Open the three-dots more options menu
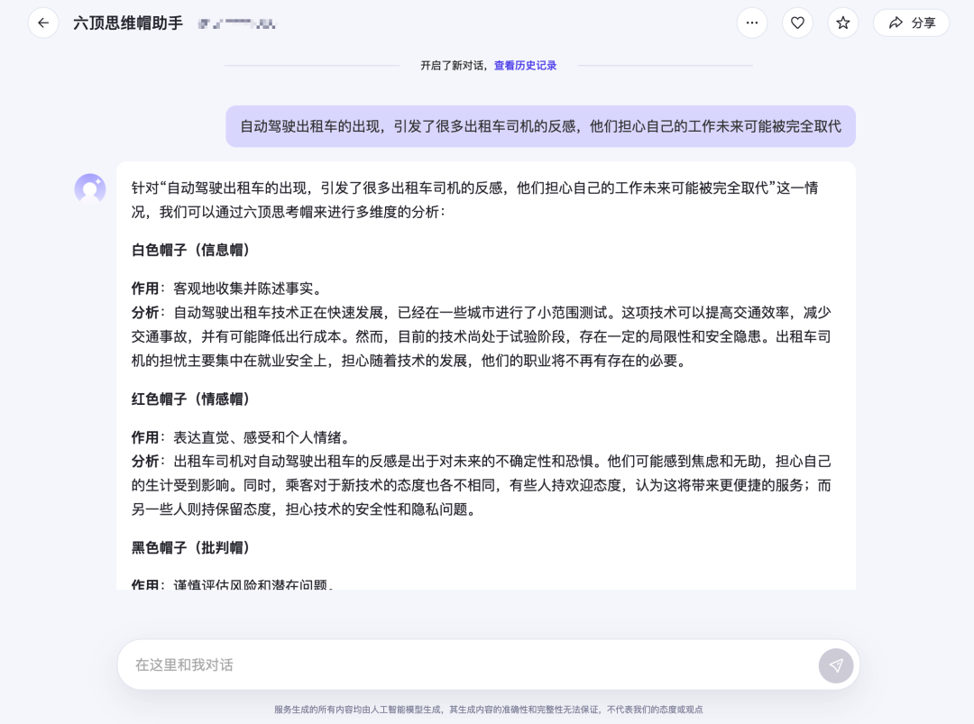The image size is (974, 724). (751, 23)
